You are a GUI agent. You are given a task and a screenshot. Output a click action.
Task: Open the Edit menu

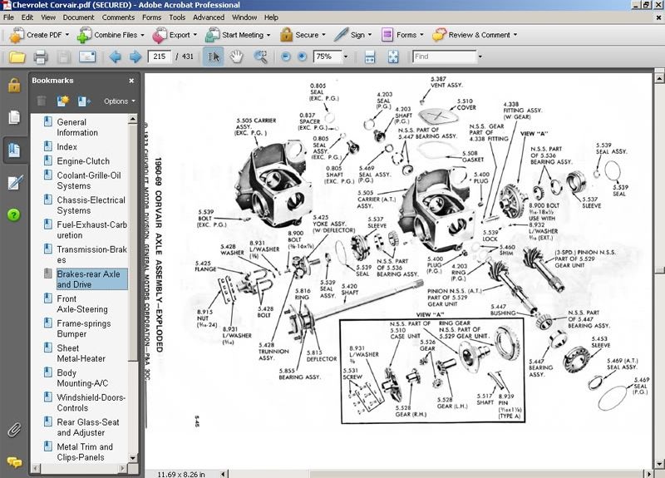tap(27, 17)
